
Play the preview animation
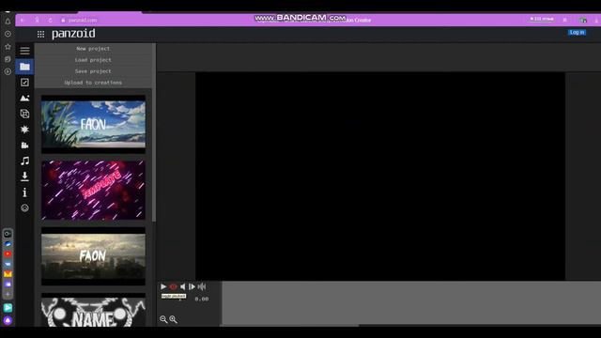pos(163,286)
